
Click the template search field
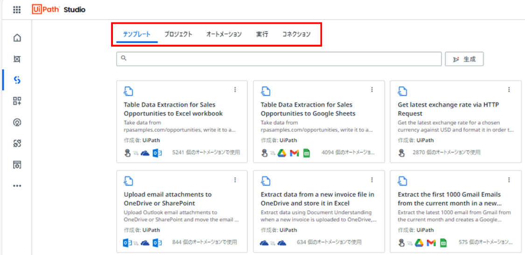(279, 59)
